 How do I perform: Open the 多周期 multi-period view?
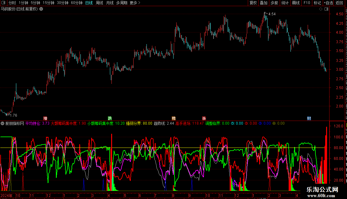(122, 3)
